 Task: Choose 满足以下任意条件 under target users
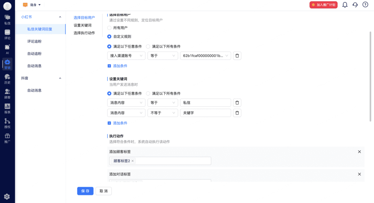coord(109,46)
